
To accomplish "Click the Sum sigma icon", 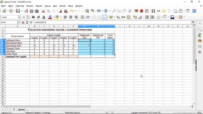I will click(27, 22).
